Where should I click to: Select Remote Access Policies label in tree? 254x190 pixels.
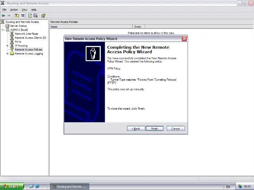click(29, 49)
